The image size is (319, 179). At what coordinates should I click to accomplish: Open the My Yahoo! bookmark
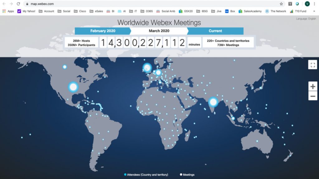click(26, 11)
